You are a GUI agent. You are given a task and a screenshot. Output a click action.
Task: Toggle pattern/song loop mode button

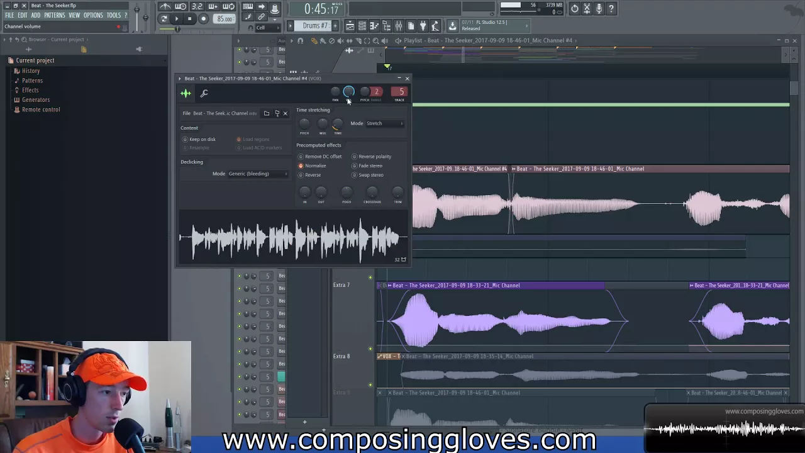163,18
